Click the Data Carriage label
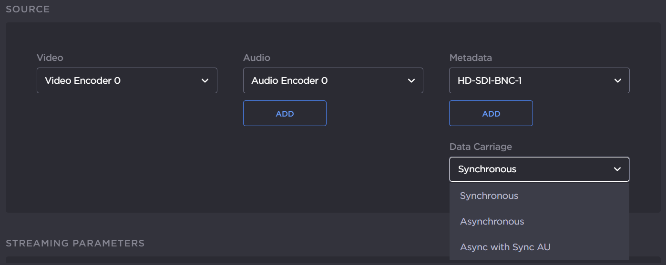 (481, 147)
